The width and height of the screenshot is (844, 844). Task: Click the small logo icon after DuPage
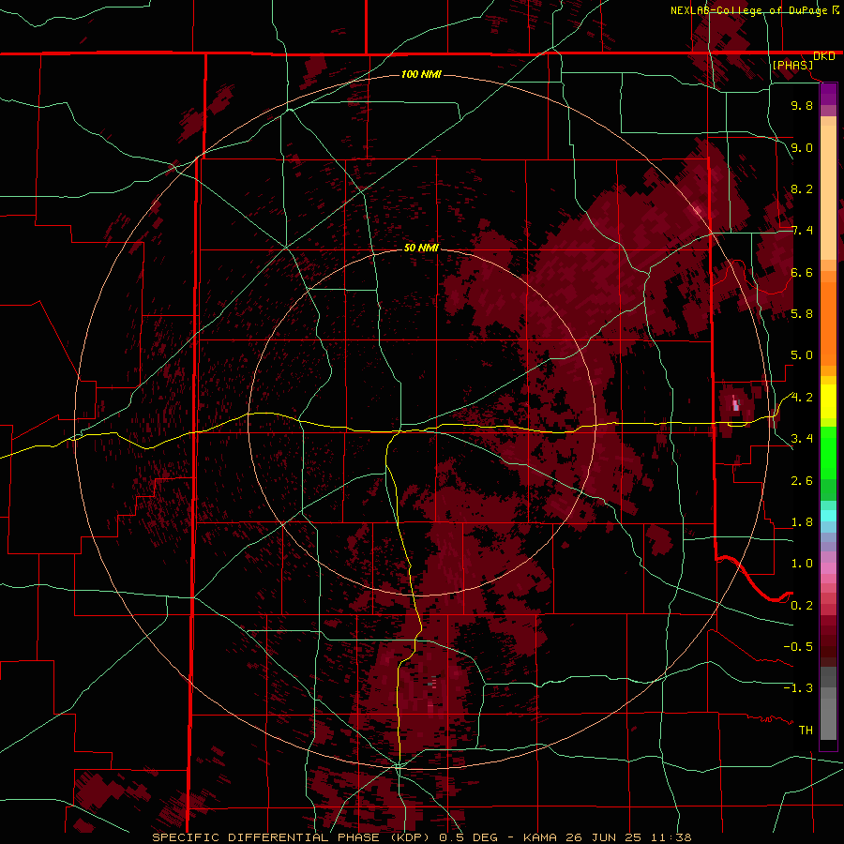pyautogui.click(x=836, y=9)
